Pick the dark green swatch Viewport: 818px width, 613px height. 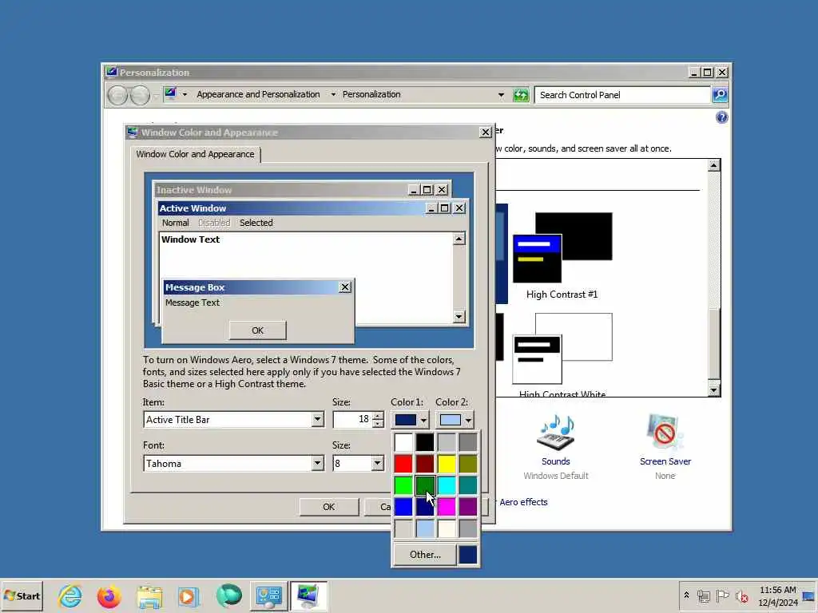point(425,485)
